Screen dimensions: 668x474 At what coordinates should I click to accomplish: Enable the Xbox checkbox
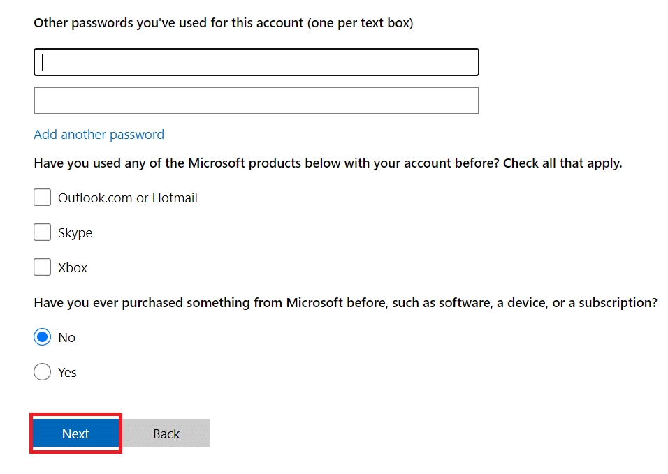(x=42, y=267)
